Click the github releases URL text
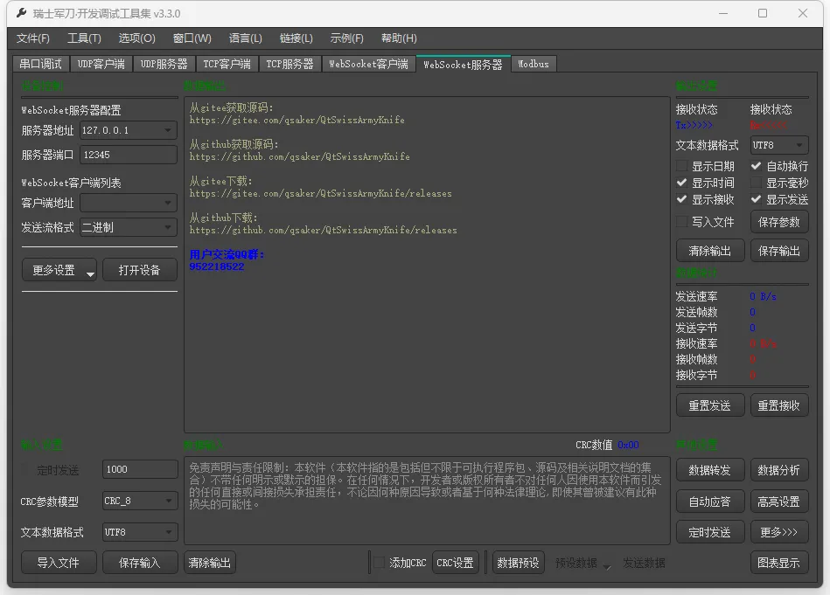The image size is (830, 595). 323,230
